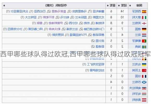Open the 南斯拉夫 country link
The height and width of the screenshot is (104, 151).
pyautogui.click(x=135, y=88)
